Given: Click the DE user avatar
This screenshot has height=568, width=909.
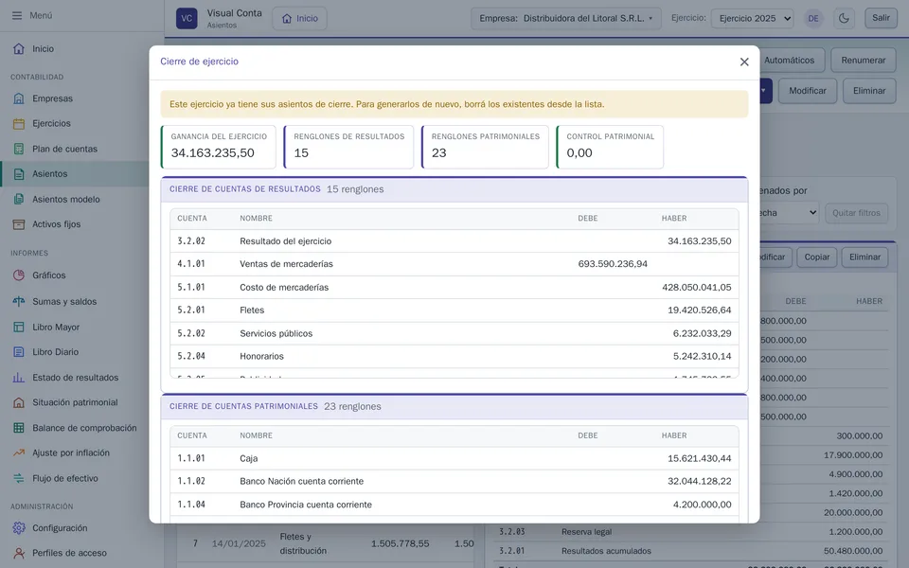Looking at the screenshot, I should (x=813, y=18).
